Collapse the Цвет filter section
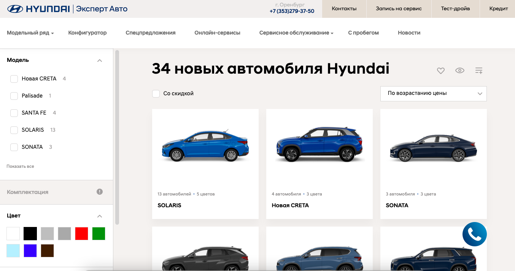Viewport: 515px width, 271px height. (x=100, y=216)
